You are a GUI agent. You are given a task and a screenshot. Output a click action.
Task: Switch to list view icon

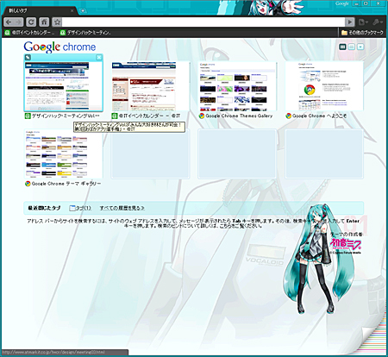pyautogui.click(x=352, y=47)
